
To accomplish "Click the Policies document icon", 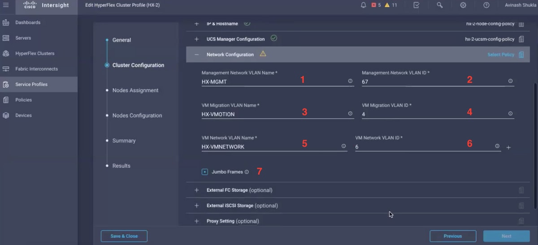I will (x=6, y=100).
